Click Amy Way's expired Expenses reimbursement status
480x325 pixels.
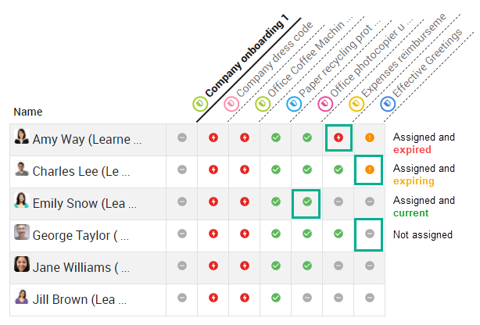pyautogui.click(x=339, y=137)
